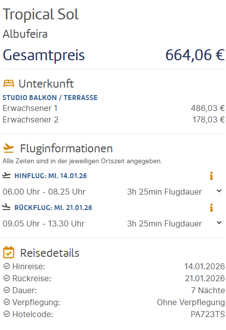Click the calendar check icon by Reisedetails
Image resolution: width=226 pixels, height=330 pixels.
point(8,252)
